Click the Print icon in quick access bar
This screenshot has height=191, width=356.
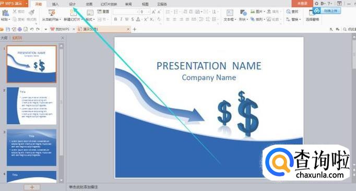pos(20,29)
